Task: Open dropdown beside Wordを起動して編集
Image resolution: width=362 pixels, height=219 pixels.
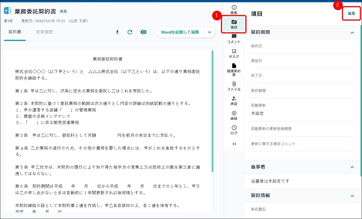Action: tap(210, 32)
